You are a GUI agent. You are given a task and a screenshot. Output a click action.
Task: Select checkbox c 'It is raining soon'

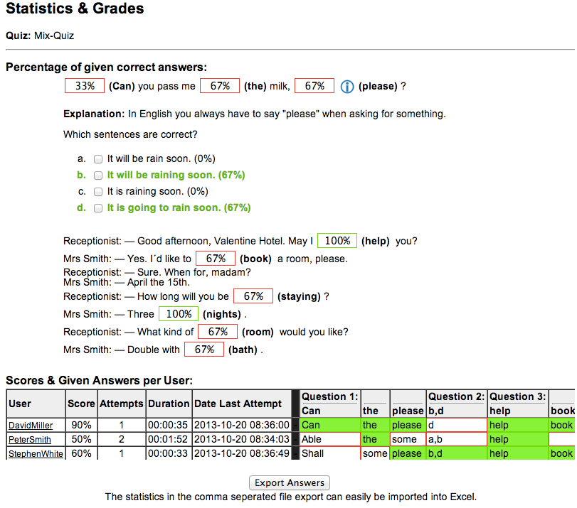coord(99,192)
